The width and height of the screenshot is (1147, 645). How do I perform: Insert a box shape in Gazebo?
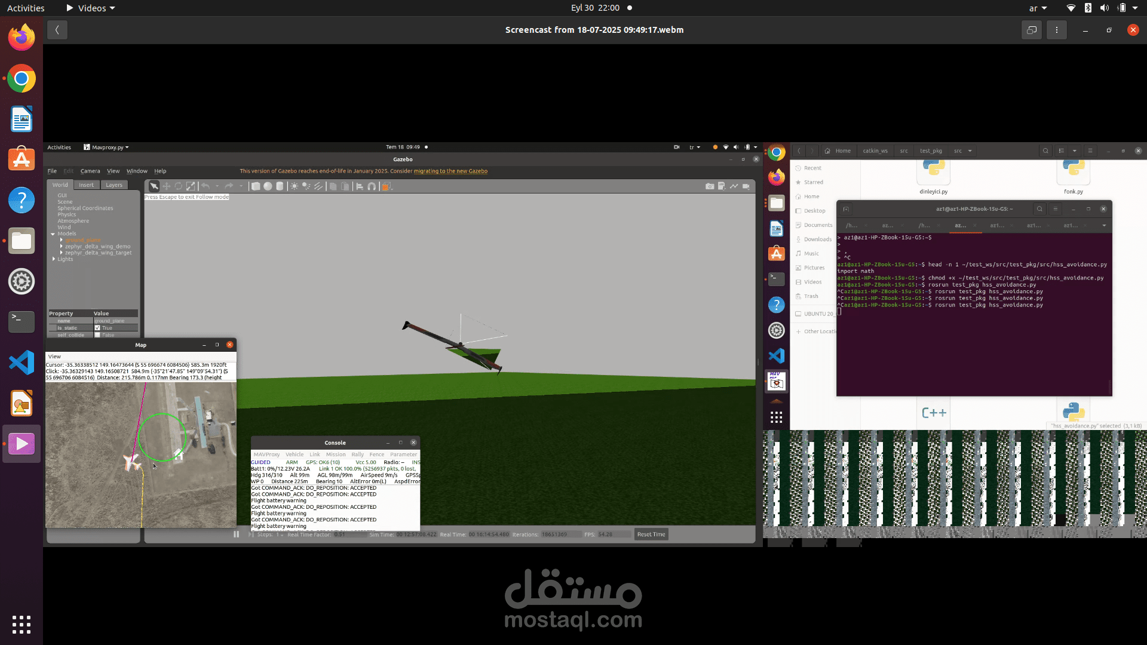point(256,186)
